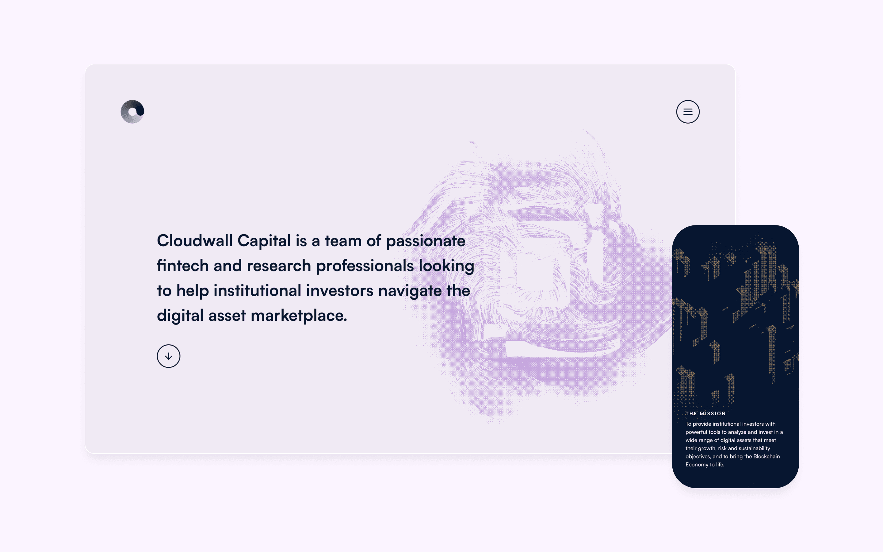Open the hamburger menu icon
The width and height of the screenshot is (883, 552).
point(687,112)
